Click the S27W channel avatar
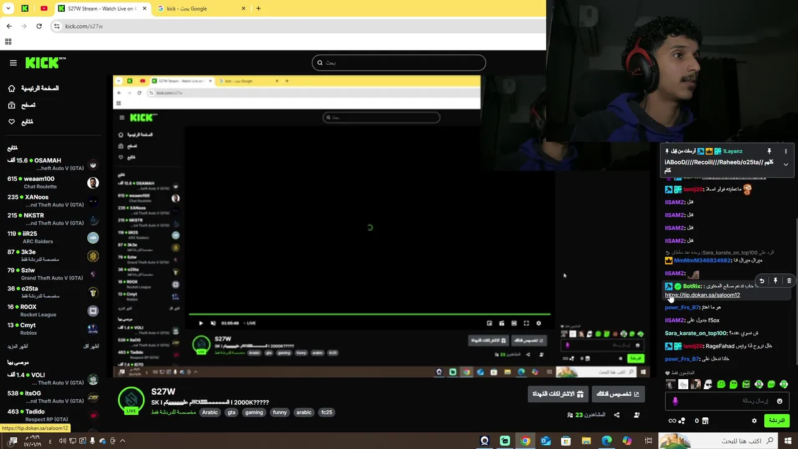The image size is (798, 449). (x=131, y=400)
